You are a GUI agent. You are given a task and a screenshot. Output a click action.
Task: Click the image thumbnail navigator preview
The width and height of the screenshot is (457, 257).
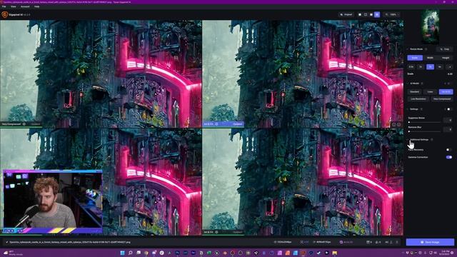pyautogui.click(x=430, y=27)
